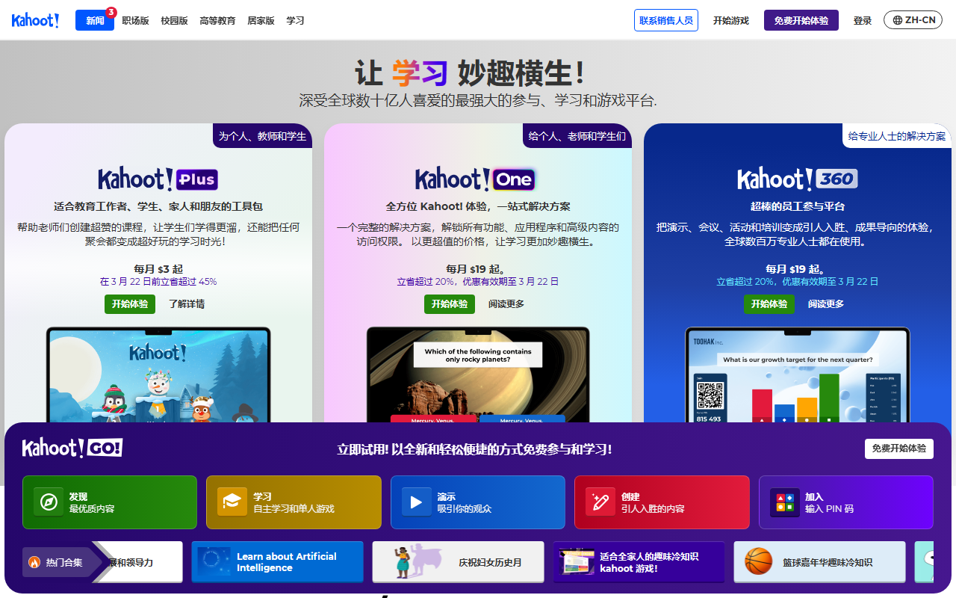Click 热门合集 label
This screenshot has width=956, height=598.
point(64,562)
